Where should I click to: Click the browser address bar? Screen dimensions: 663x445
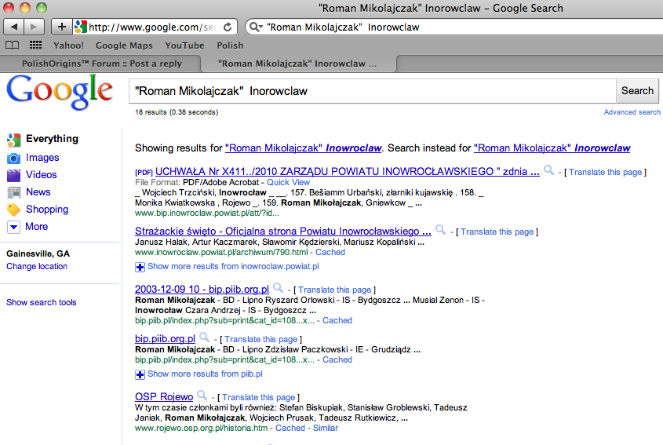155,27
